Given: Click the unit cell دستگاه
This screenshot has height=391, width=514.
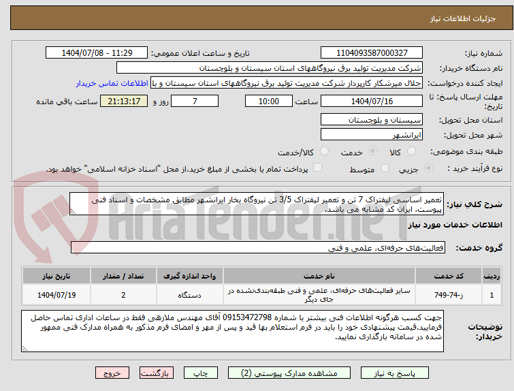Looking at the screenshot, I should [190, 295].
